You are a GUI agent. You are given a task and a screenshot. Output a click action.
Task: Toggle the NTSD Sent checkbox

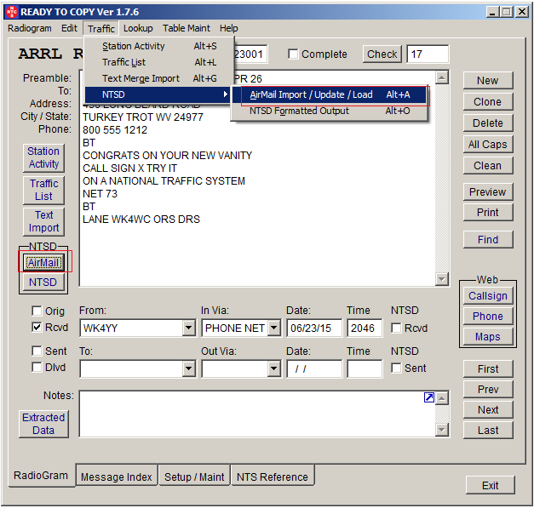point(396,368)
